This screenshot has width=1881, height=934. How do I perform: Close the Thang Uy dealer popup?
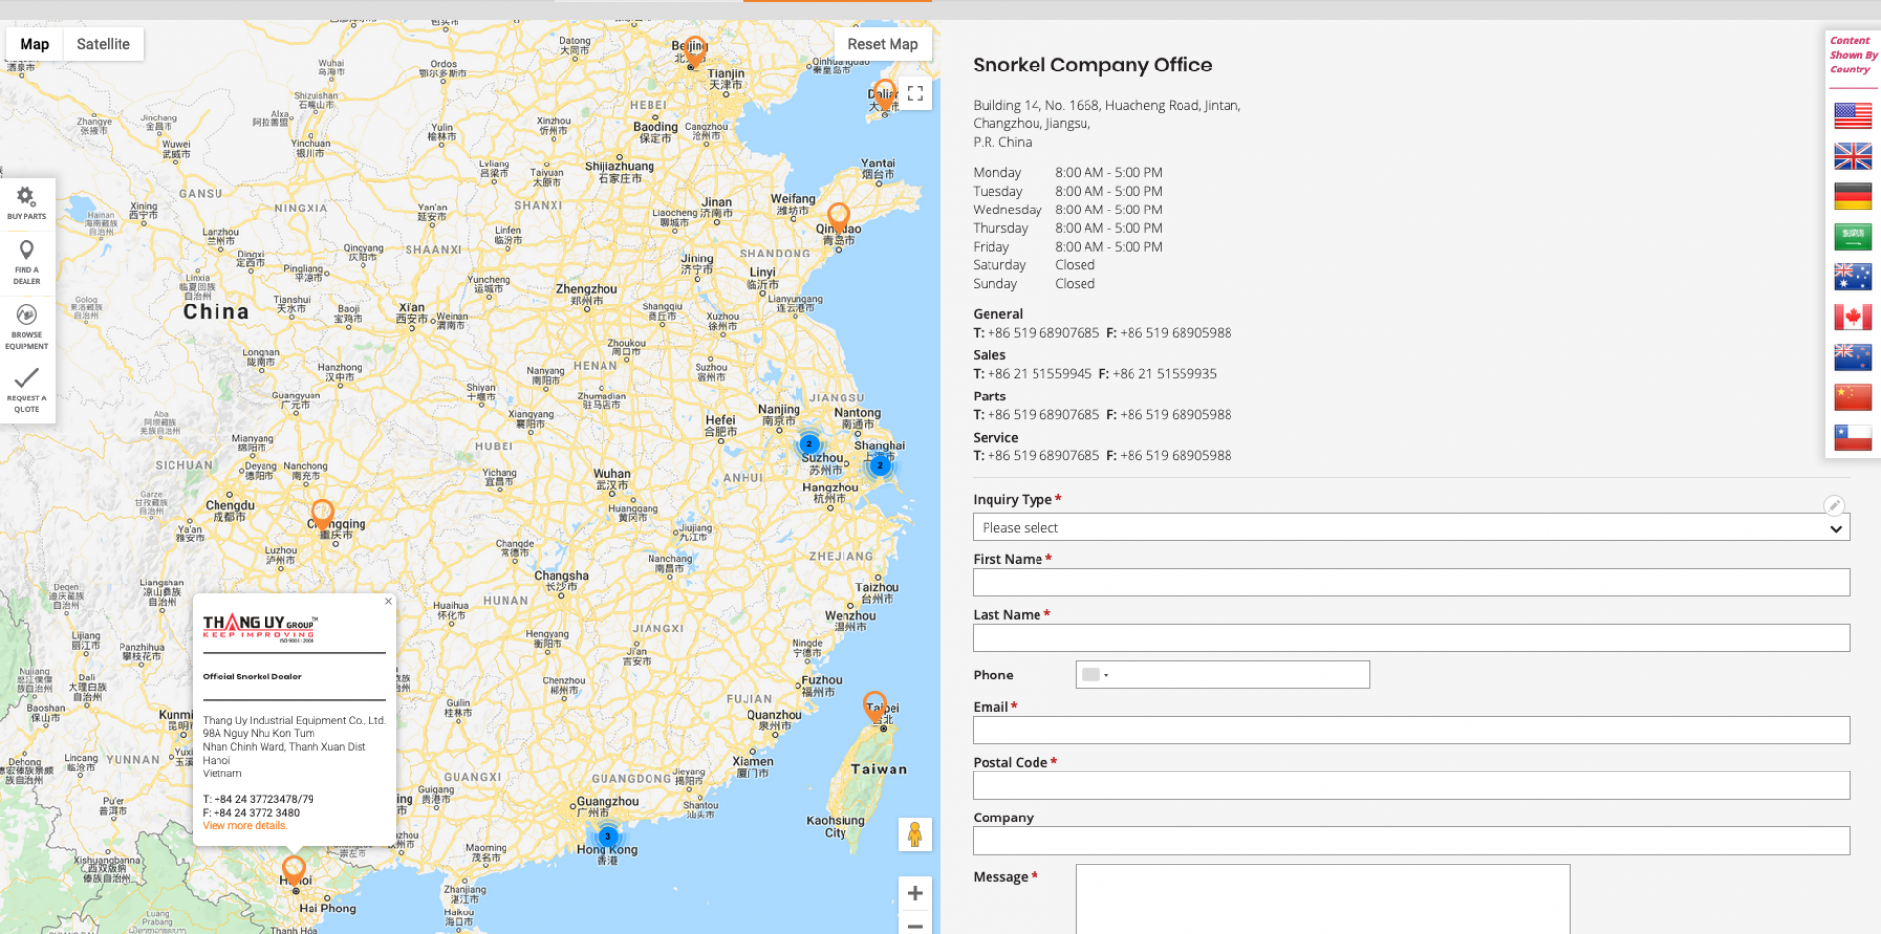coord(388,601)
